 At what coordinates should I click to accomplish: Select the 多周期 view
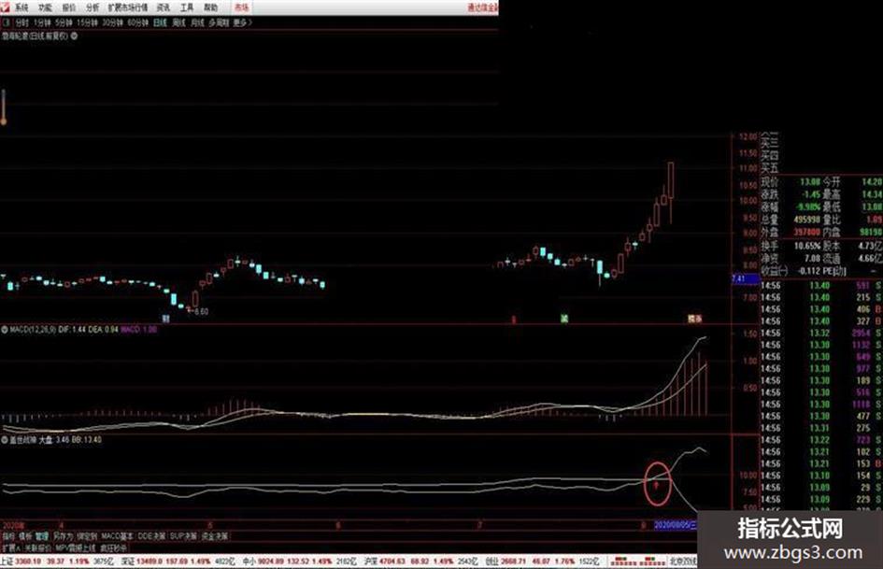[x=219, y=23]
